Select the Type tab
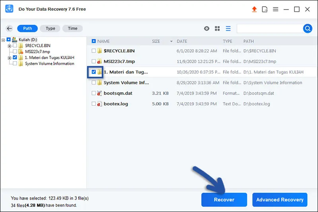This screenshot has width=318, height=212. (x=50, y=28)
